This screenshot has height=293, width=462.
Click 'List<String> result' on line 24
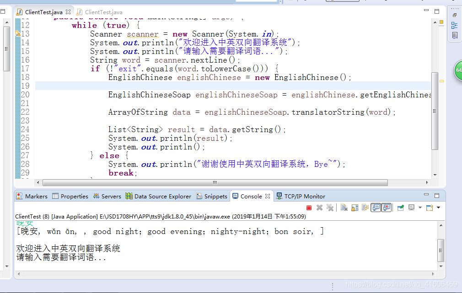[151, 129]
